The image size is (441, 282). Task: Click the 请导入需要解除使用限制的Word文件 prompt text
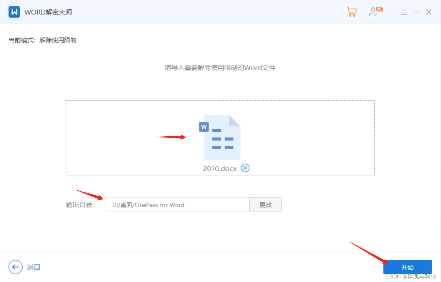coord(220,68)
